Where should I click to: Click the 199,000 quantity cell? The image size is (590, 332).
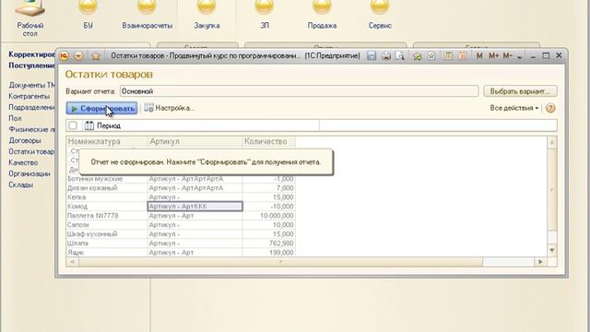[x=268, y=253]
